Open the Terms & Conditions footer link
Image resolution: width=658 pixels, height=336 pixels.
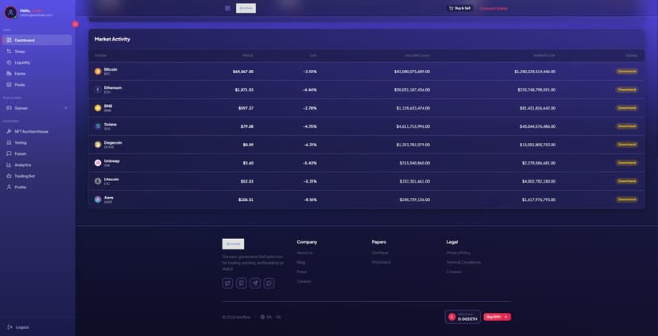[464, 262]
